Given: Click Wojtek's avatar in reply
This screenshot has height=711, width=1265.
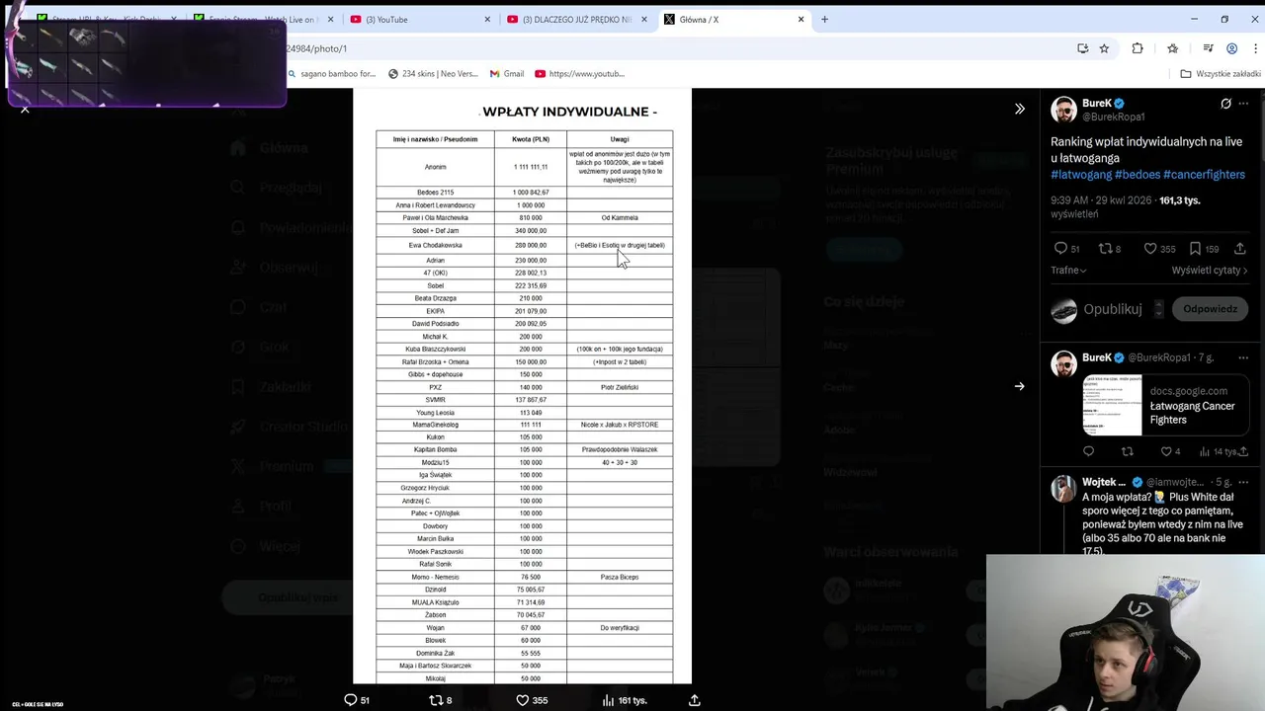Looking at the screenshot, I should pos(1063,489).
